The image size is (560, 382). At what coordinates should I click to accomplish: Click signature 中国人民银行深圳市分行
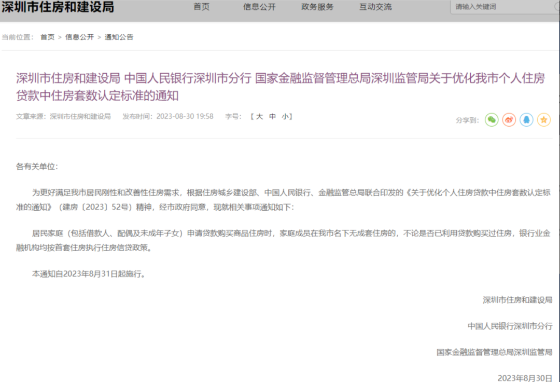click(510, 326)
